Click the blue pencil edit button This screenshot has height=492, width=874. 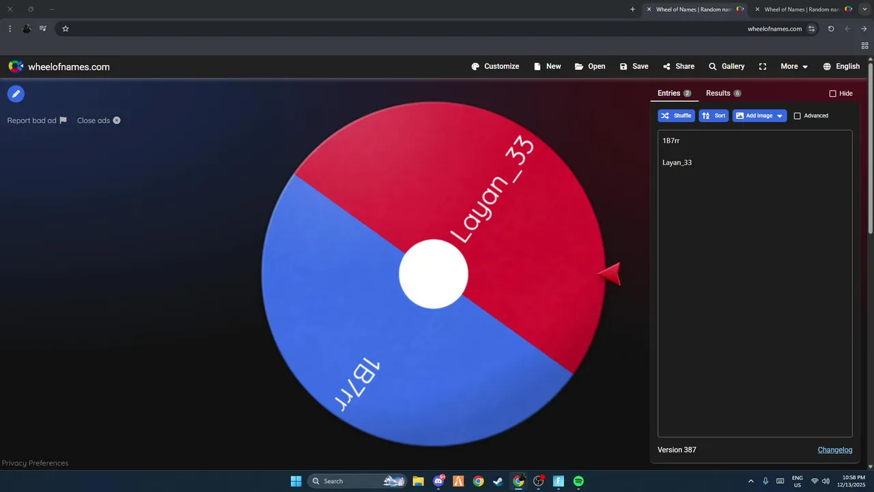click(x=16, y=94)
